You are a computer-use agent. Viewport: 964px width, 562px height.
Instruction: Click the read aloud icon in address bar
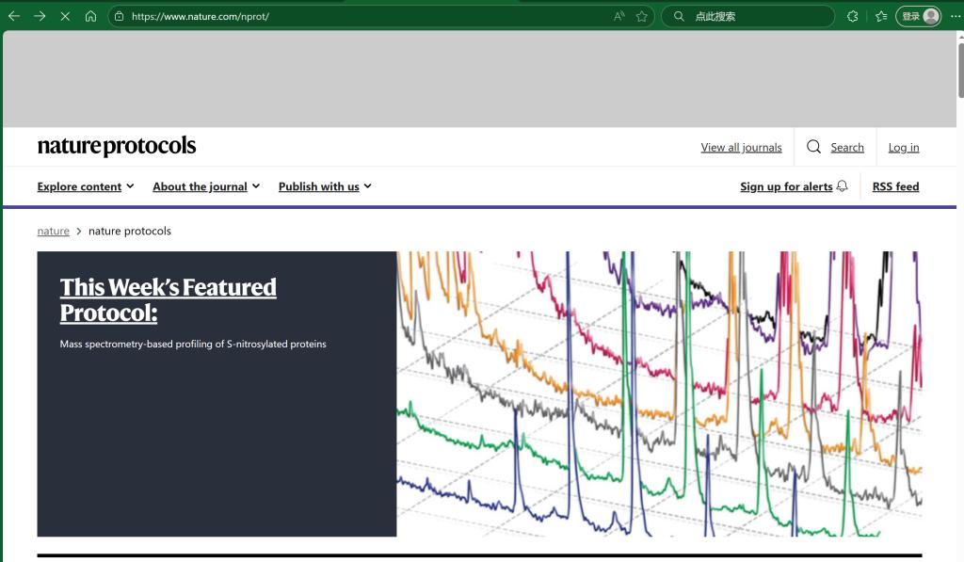point(619,16)
